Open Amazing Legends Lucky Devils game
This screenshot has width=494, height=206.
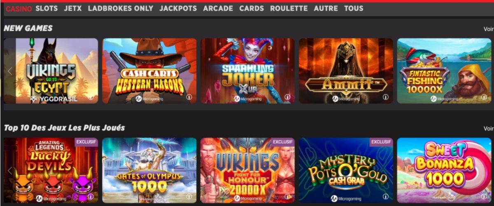(x=51, y=170)
